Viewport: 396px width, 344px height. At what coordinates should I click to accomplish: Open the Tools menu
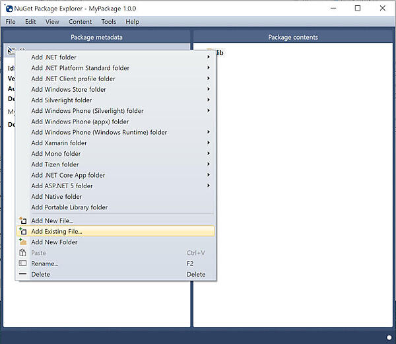pyautogui.click(x=108, y=22)
